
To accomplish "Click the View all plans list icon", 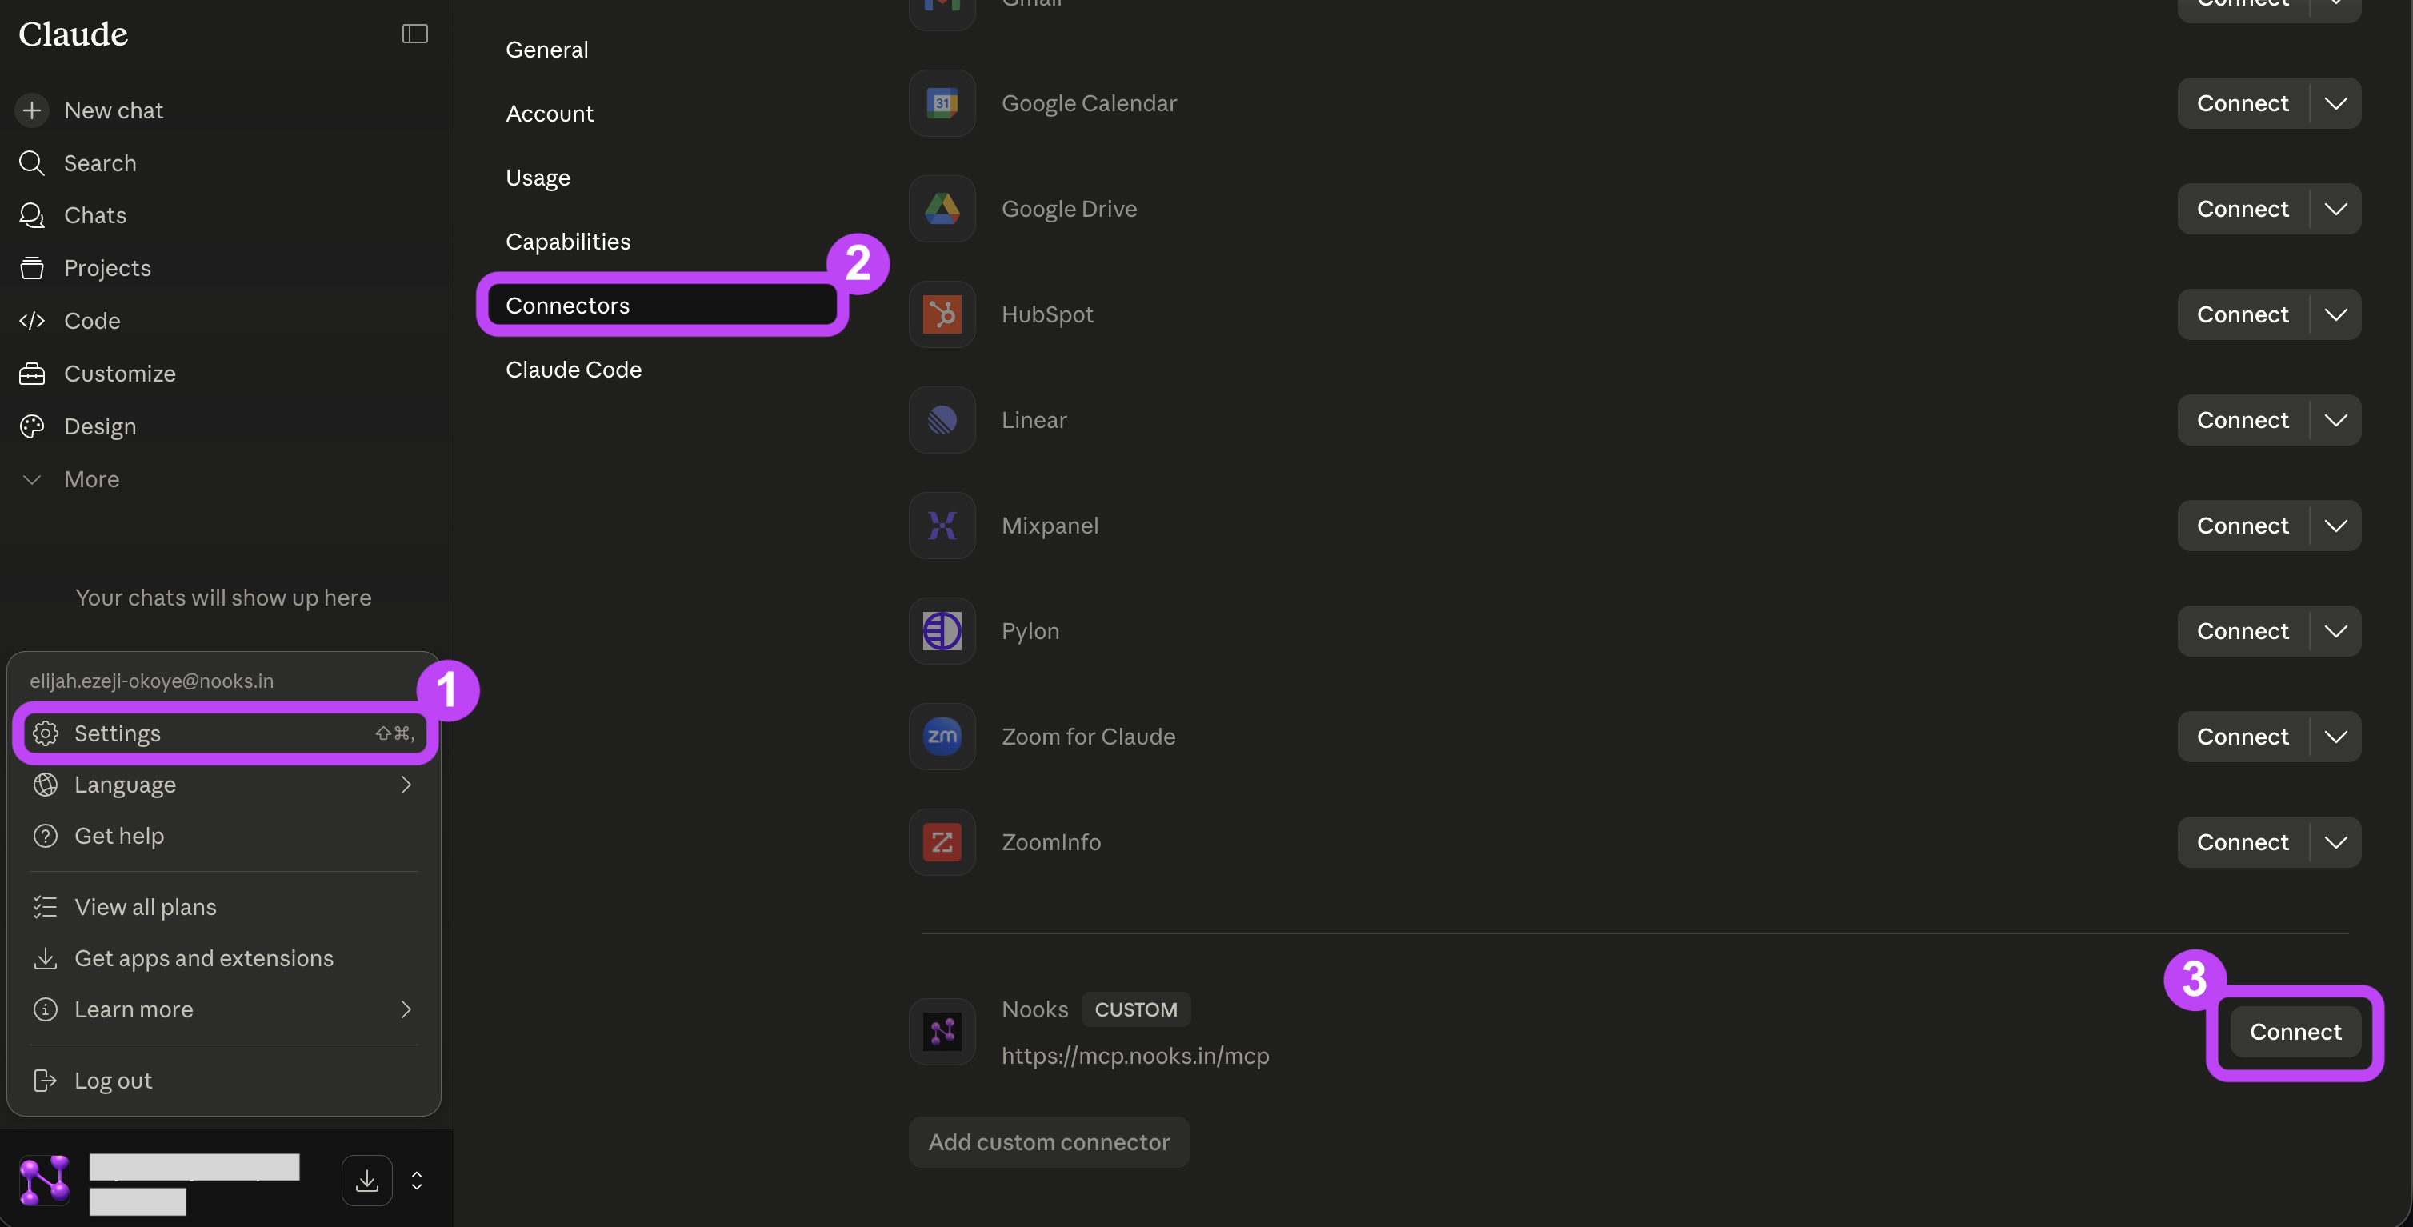I will pos(46,907).
